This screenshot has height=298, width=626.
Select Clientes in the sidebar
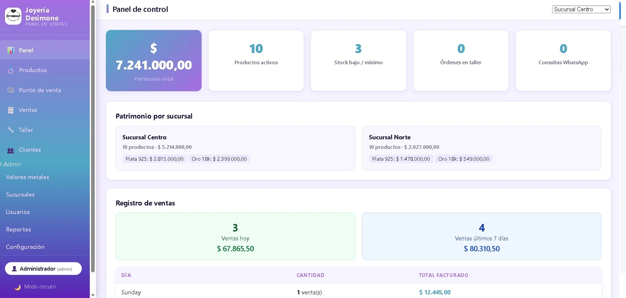[x=45, y=150]
